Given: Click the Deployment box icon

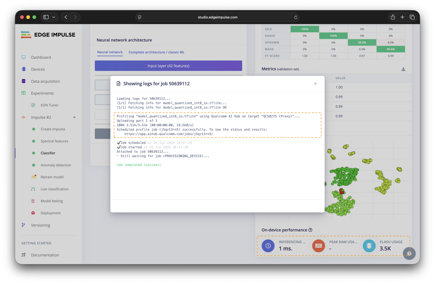Looking at the screenshot, I should 33,213.
